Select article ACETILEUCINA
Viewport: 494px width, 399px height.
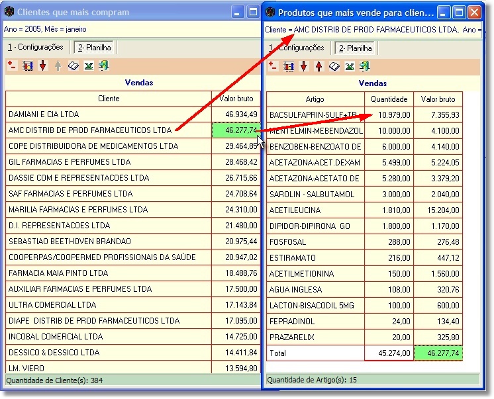pos(315,210)
